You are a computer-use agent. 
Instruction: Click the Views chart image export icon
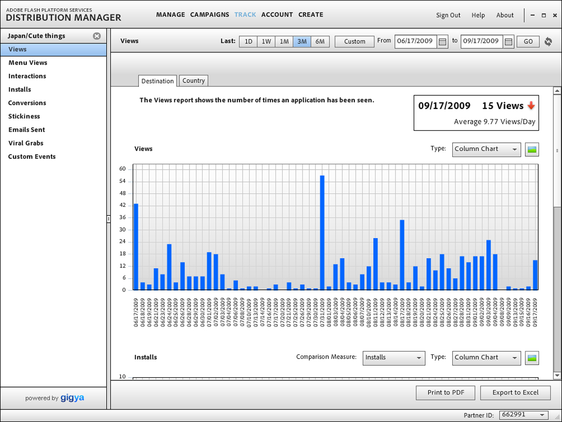click(x=532, y=150)
